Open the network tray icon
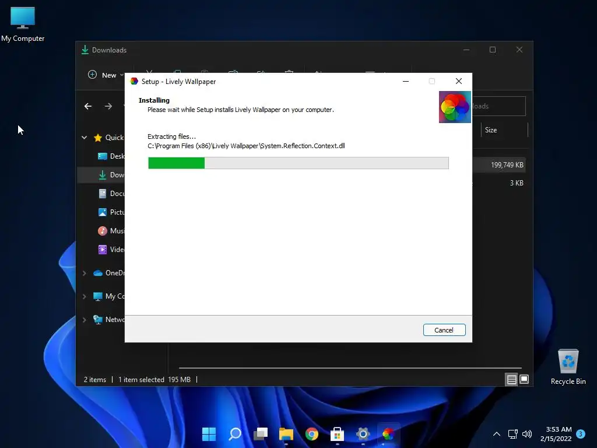 512,434
